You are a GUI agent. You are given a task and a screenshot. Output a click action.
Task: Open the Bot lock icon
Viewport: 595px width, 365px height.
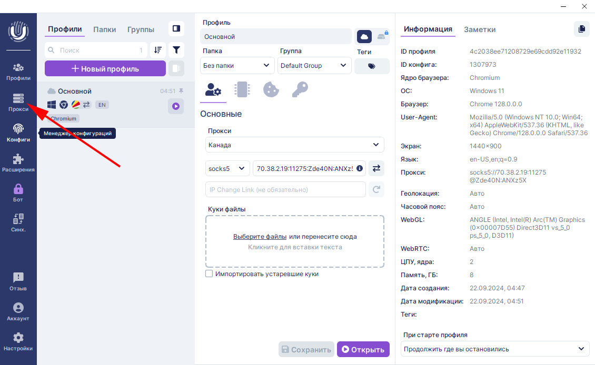(x=18, y=192)
